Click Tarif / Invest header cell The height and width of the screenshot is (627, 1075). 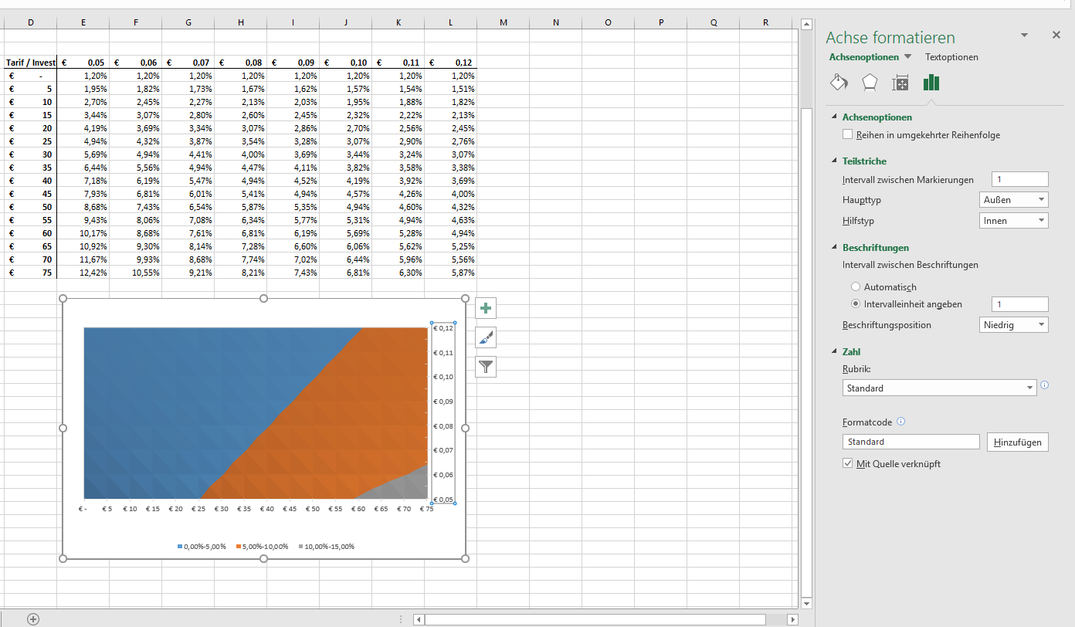pyautogui.click(x=31, y=63)
